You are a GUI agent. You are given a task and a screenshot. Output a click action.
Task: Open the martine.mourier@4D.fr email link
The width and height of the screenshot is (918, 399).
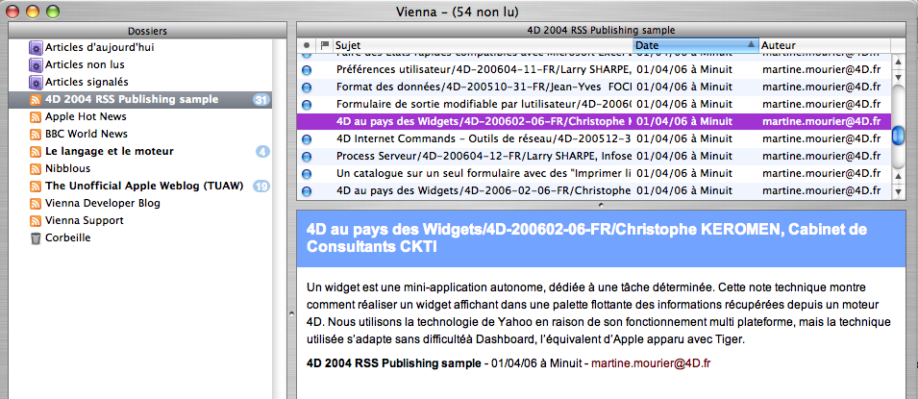(x=650, y=362)
